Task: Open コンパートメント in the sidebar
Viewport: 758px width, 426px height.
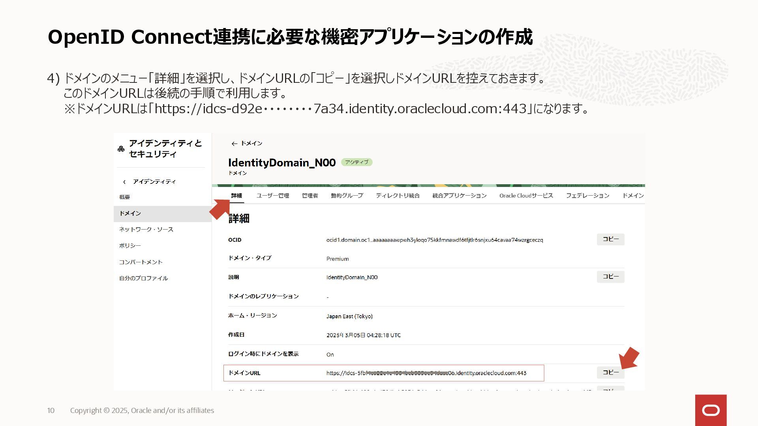Action: point(141,262)
